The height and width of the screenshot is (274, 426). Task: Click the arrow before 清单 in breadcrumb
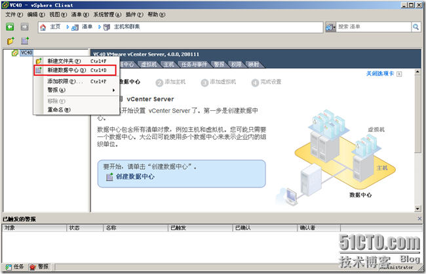[x=68, y=27]
